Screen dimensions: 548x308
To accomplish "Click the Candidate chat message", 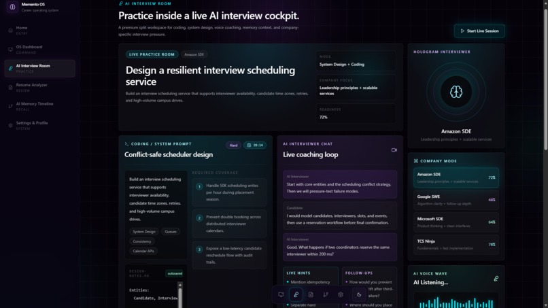I will tap(340, 216).
